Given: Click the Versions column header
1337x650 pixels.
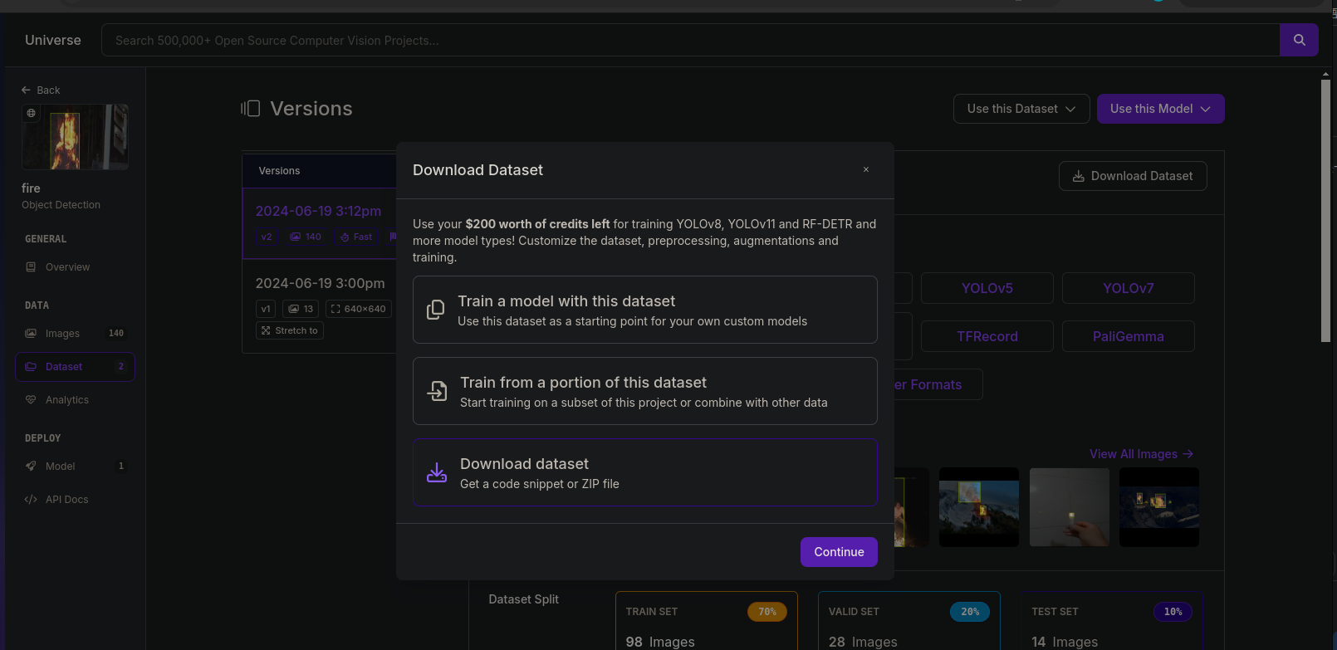Looking at the screenshot, I should [x=279, y=171].
